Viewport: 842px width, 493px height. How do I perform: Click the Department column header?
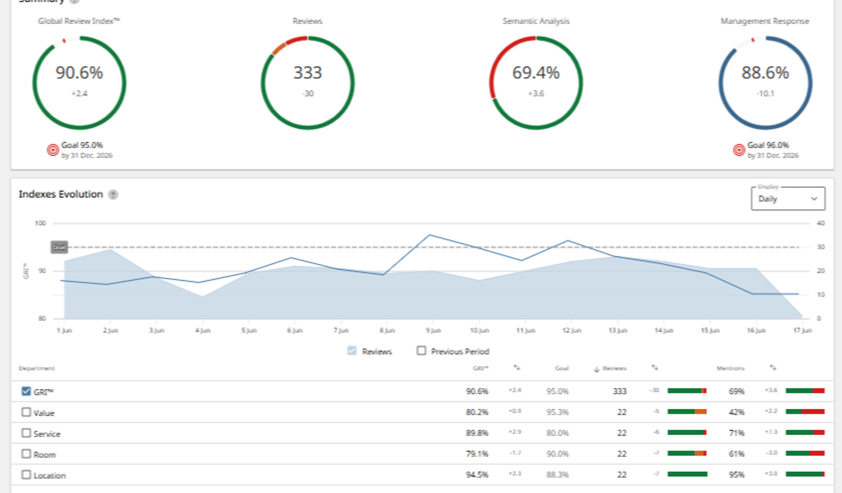click(x=37, y=368)
